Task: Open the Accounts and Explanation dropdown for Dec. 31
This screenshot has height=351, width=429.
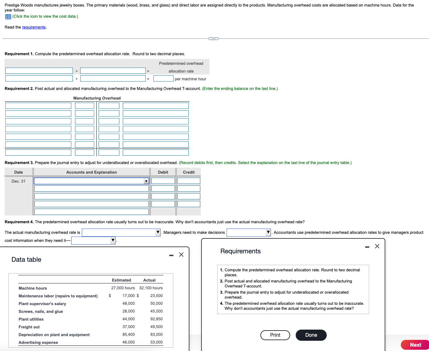Action: pyautogui.click(x=146, y=181)
